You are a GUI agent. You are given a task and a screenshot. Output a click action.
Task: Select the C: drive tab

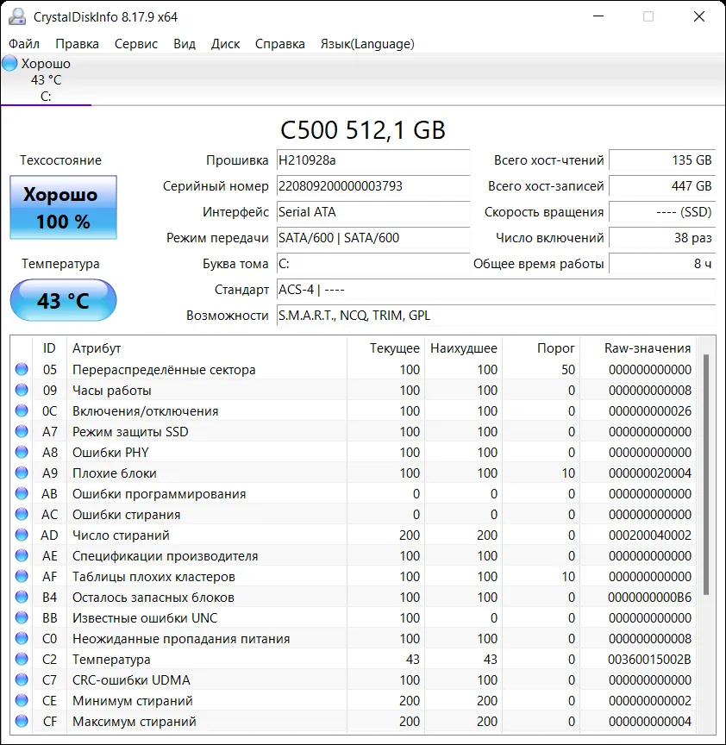[46, 96]
